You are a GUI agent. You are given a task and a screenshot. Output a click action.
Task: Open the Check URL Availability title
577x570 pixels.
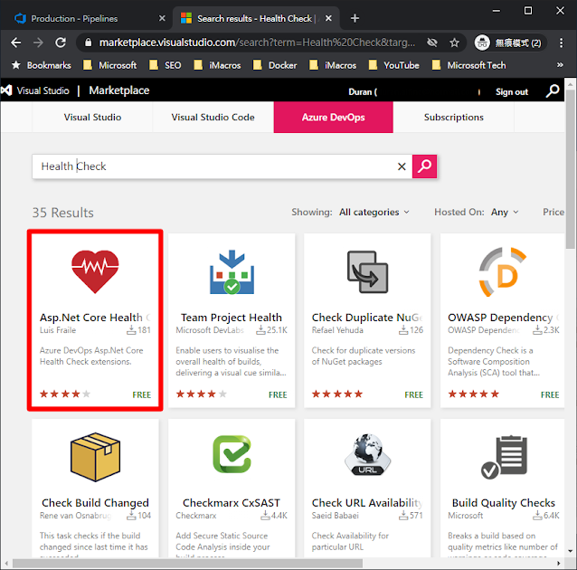coord(367,503)
